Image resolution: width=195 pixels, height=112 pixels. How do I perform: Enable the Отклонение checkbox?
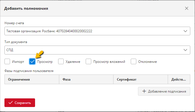click(134, 61)
